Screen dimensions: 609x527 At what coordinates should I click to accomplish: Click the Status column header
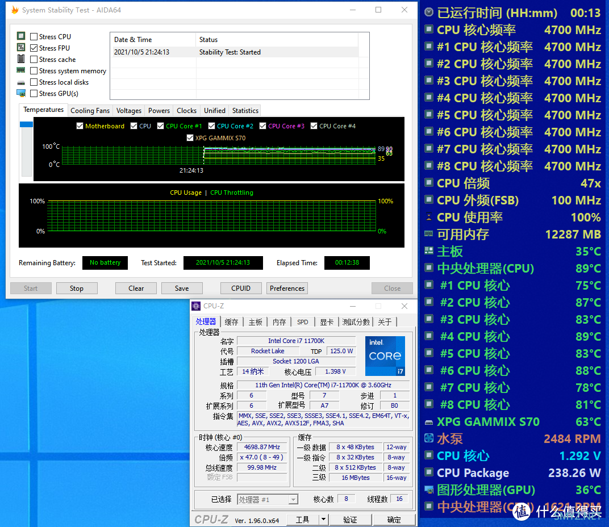pyautogui.click(x=277, y=40)
